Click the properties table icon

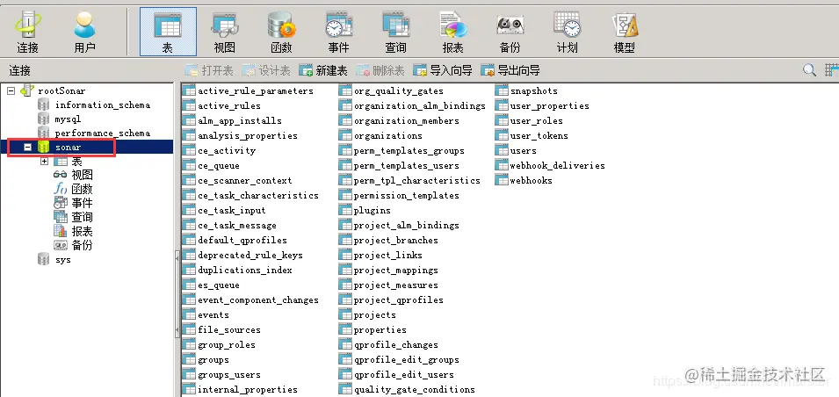(345, 329)
